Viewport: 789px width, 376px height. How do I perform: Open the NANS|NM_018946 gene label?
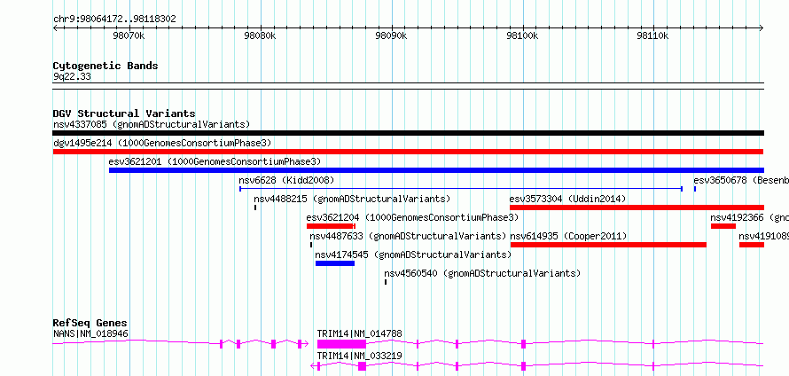pyautogui.click(x=90, y=333)
